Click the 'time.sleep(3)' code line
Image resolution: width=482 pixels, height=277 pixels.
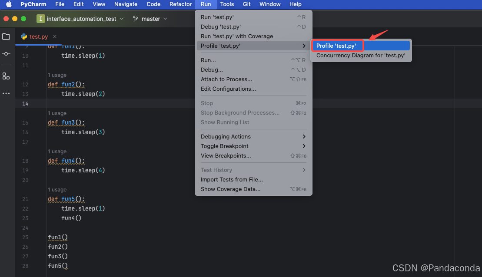pos(83,132)
